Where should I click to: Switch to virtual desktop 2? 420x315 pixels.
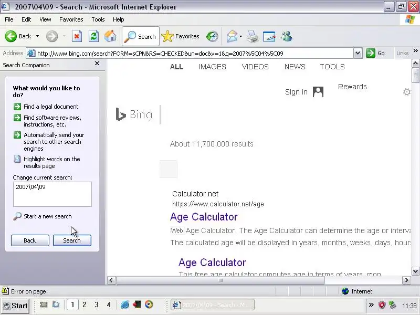tap(85, 304)
